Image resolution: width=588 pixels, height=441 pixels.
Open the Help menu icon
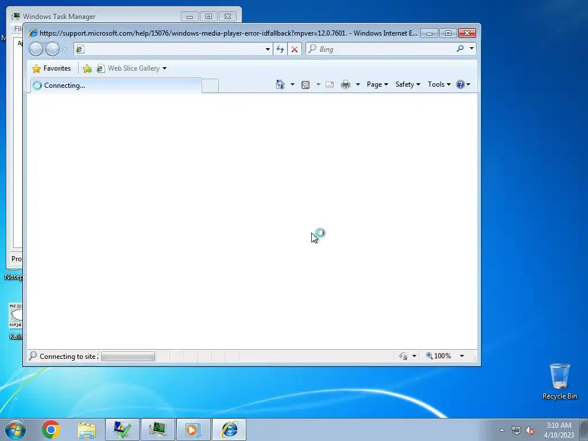[463, 84]
